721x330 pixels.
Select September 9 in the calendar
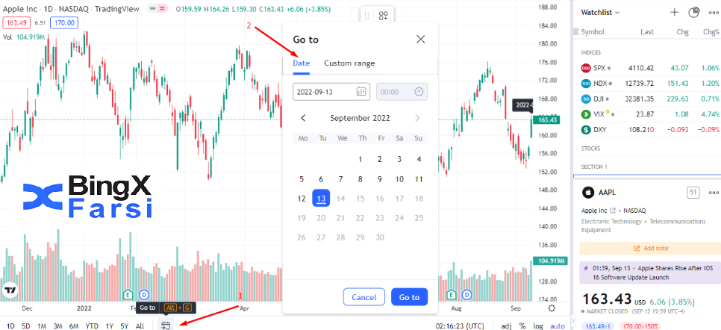coord(380,179)
